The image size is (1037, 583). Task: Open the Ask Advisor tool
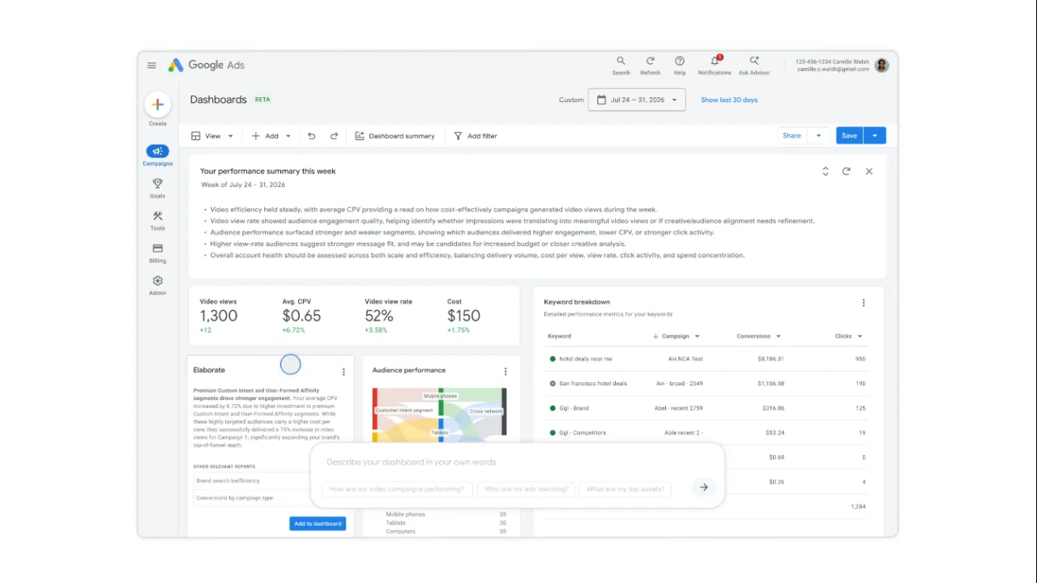click(x=754, y=66)
